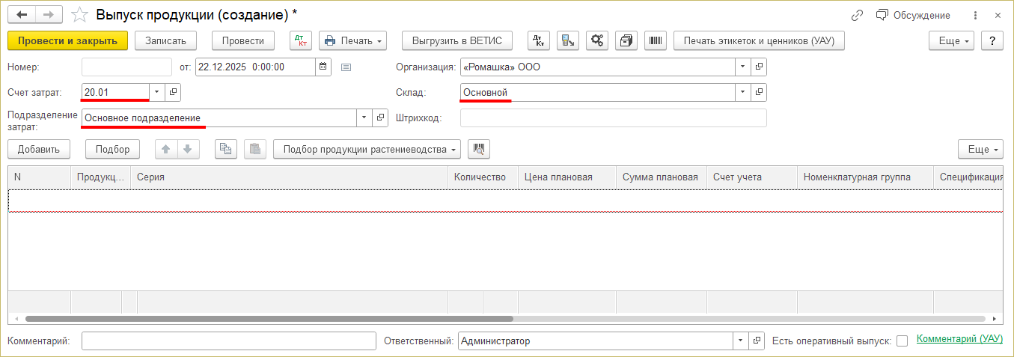Click the forward navigation arrow
The image size is (1014, 357).
click(x=48, y=15)
